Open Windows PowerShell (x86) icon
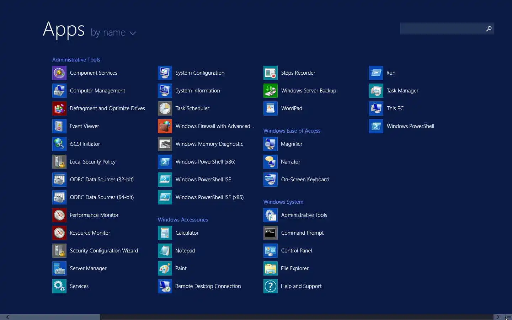Viewport: 512px width, 320px height. click(165, 162)
